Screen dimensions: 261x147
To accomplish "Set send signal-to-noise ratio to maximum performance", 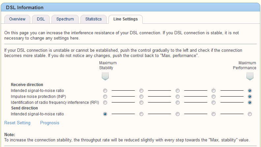I will 250,114.
